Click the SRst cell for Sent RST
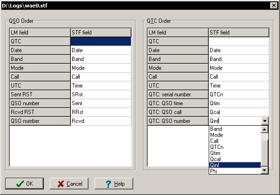 (101, 94)
